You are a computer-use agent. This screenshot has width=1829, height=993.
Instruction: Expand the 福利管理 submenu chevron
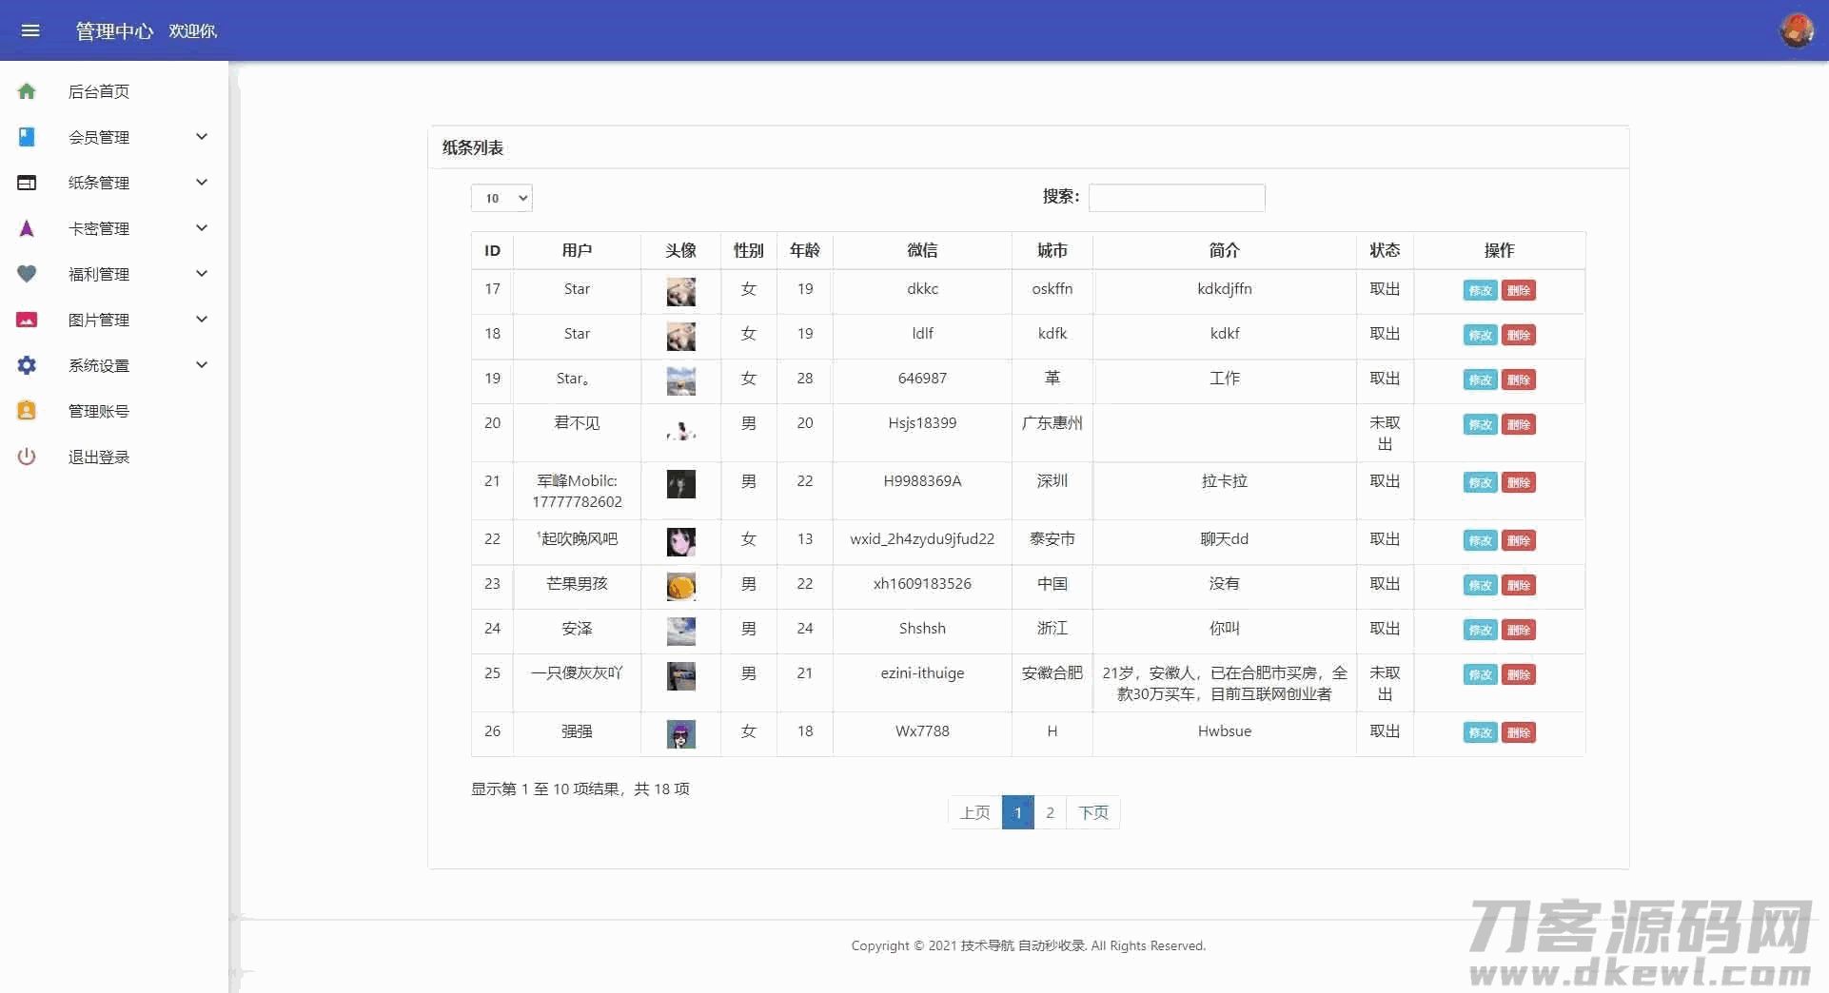202,274
